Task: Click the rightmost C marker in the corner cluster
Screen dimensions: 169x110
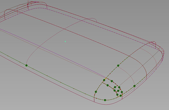Action: pos(122,92)
